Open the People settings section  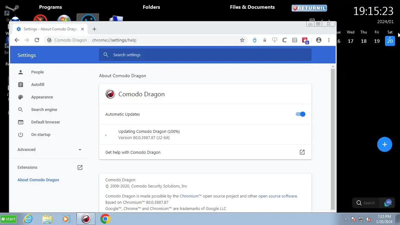click(x=37, y=72)
